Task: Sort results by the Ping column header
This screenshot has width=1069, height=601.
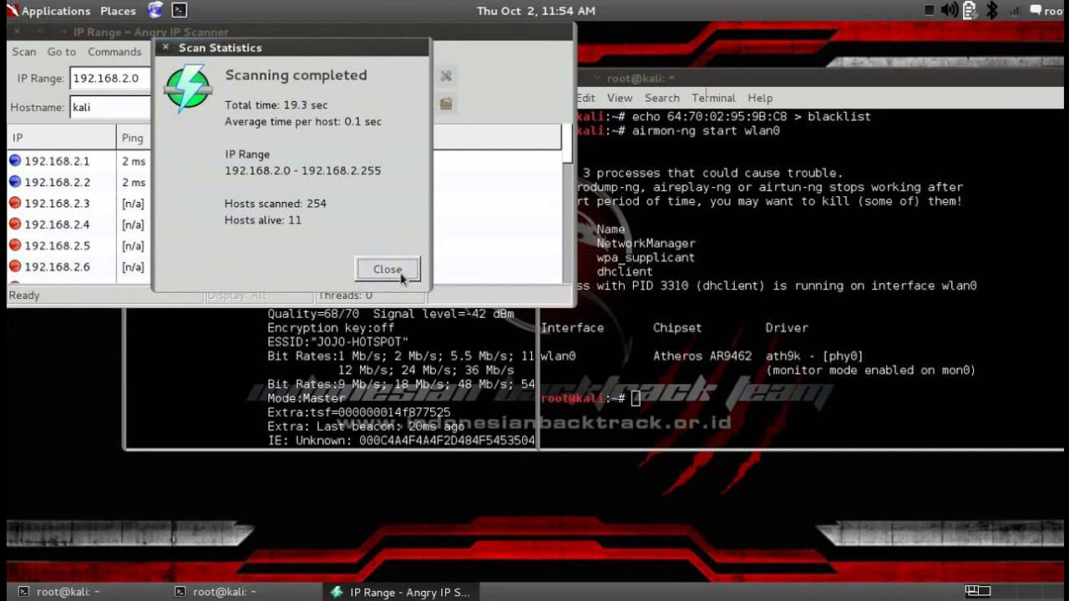Action: click(x=134, y=138)
